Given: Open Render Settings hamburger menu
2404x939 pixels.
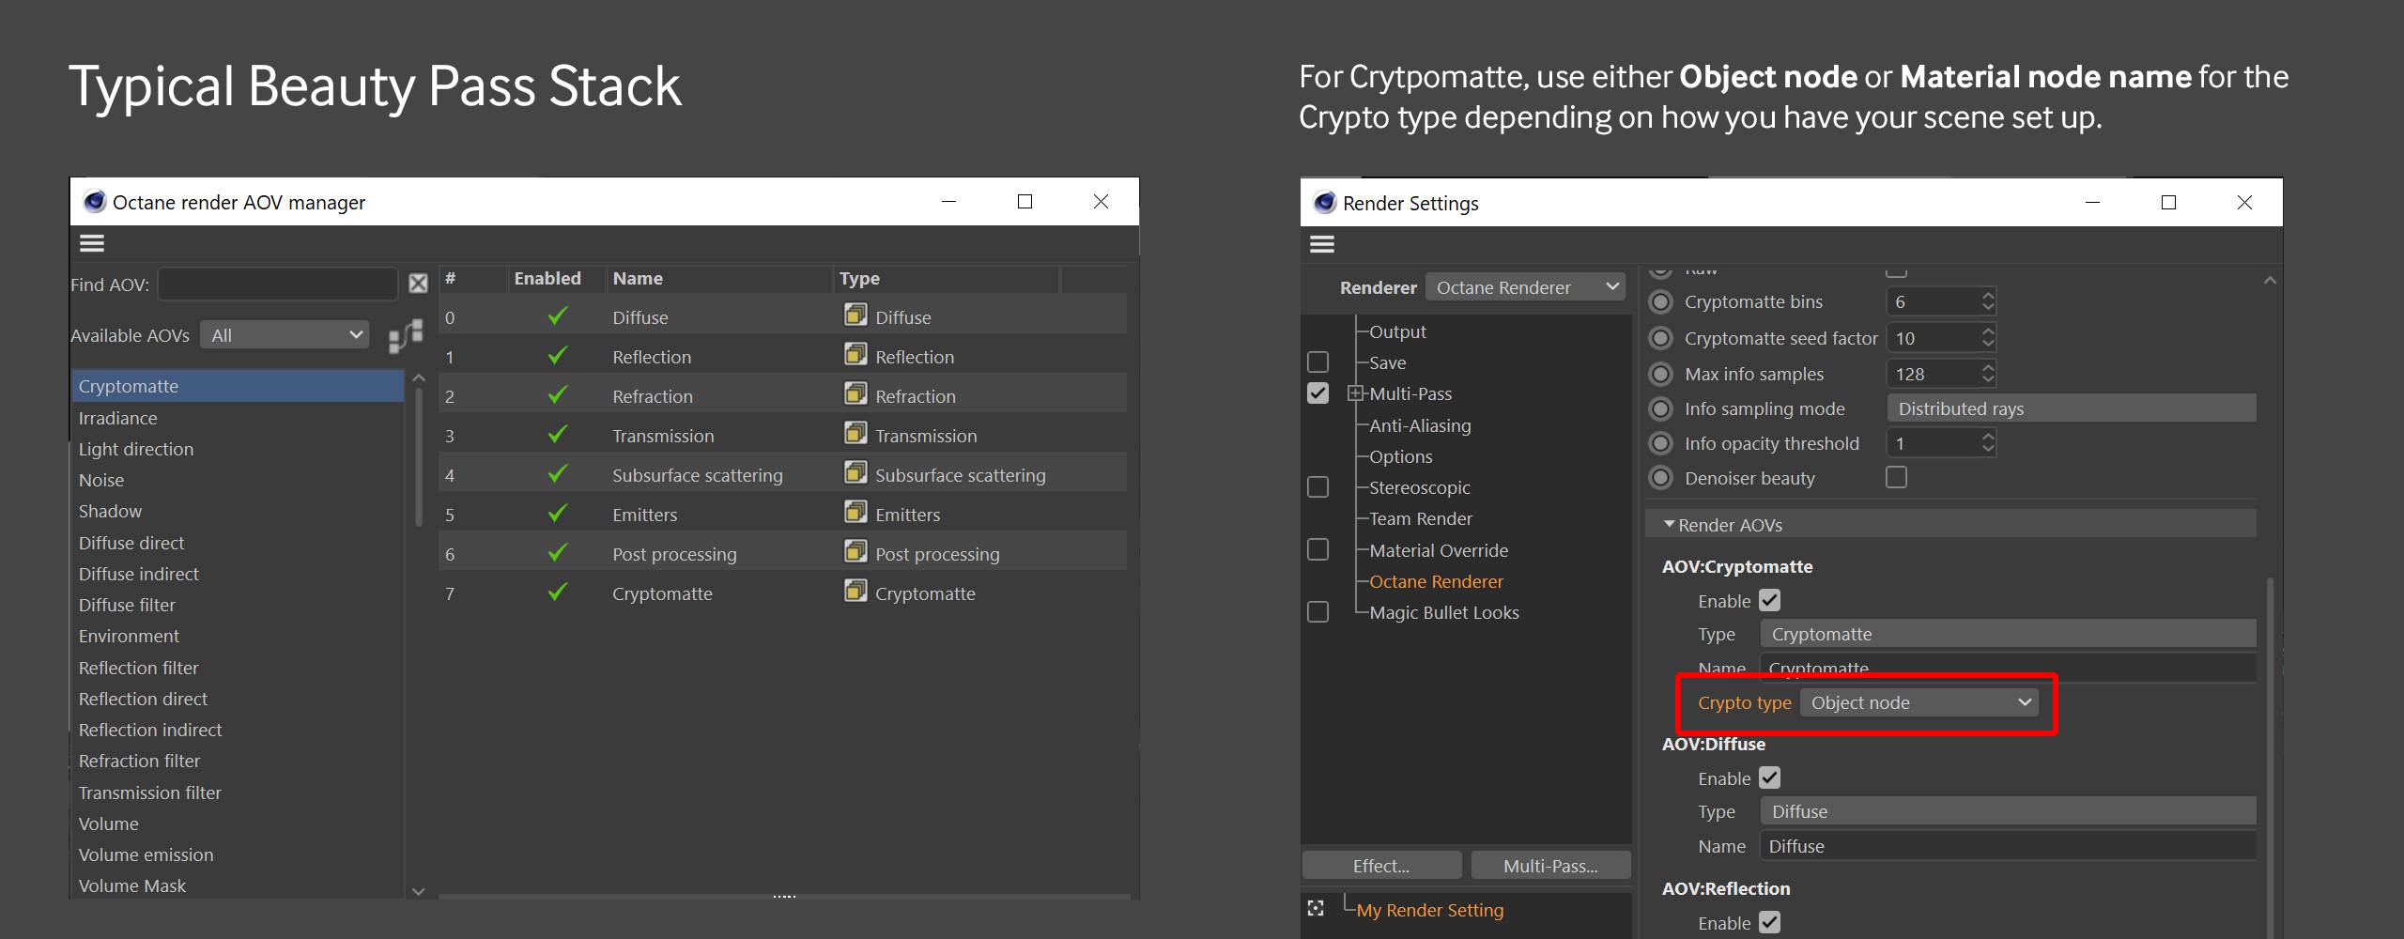Looking at the screenshot, I should [x=1321, y=244].
